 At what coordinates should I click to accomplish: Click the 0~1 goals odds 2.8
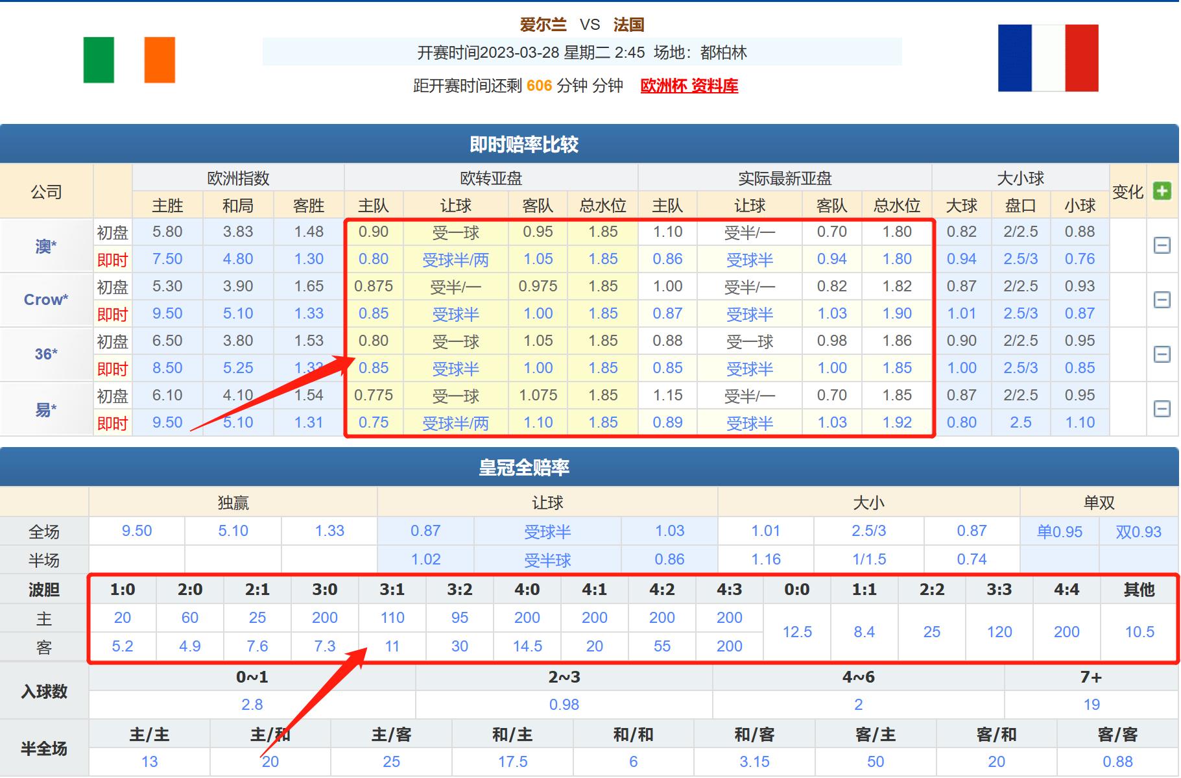pyautogui.click(x=252, y=704)
